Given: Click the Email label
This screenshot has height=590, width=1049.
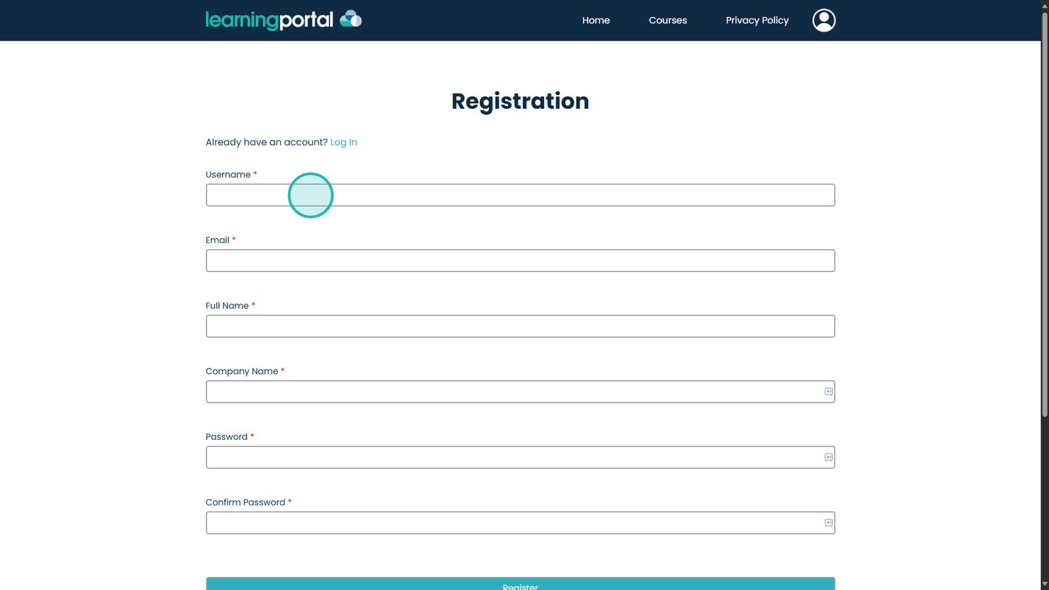Looking at the screenshot, I should point(218,240).
